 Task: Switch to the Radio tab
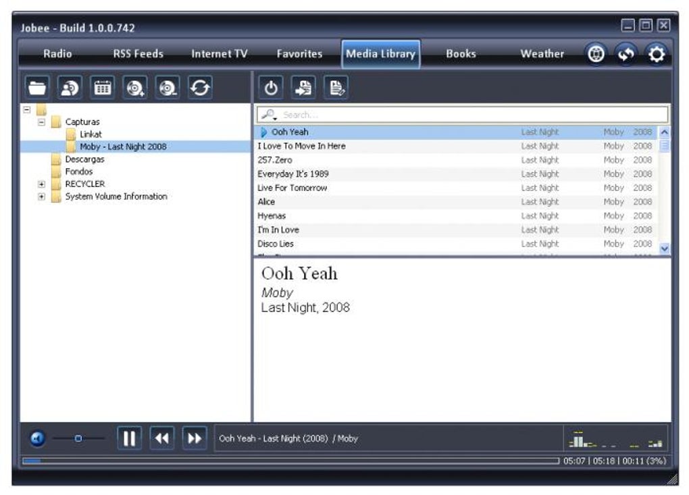coord(57,53)
